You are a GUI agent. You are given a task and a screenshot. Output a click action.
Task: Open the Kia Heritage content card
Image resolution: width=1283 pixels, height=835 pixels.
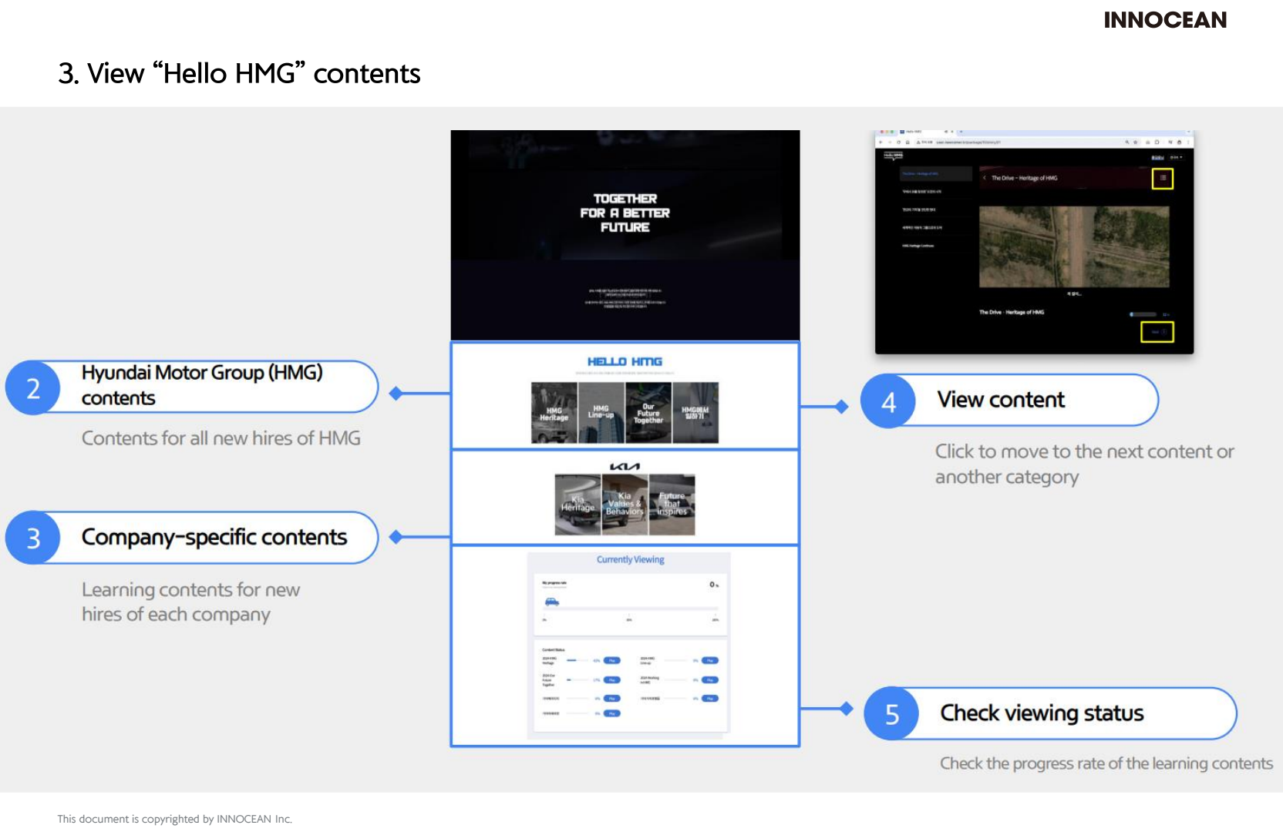point(578,505)
